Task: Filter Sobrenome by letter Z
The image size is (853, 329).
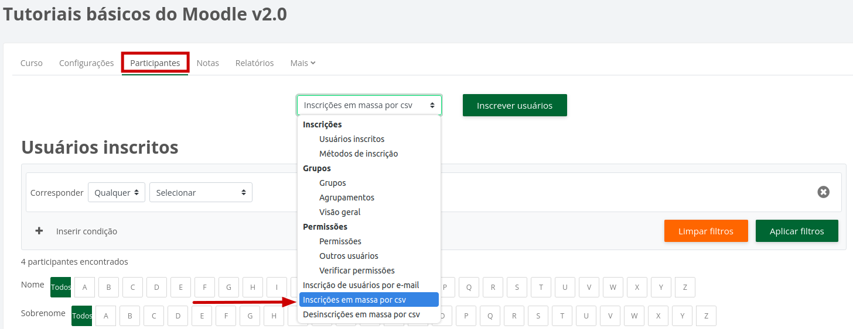Action: [x=706, y=316]
